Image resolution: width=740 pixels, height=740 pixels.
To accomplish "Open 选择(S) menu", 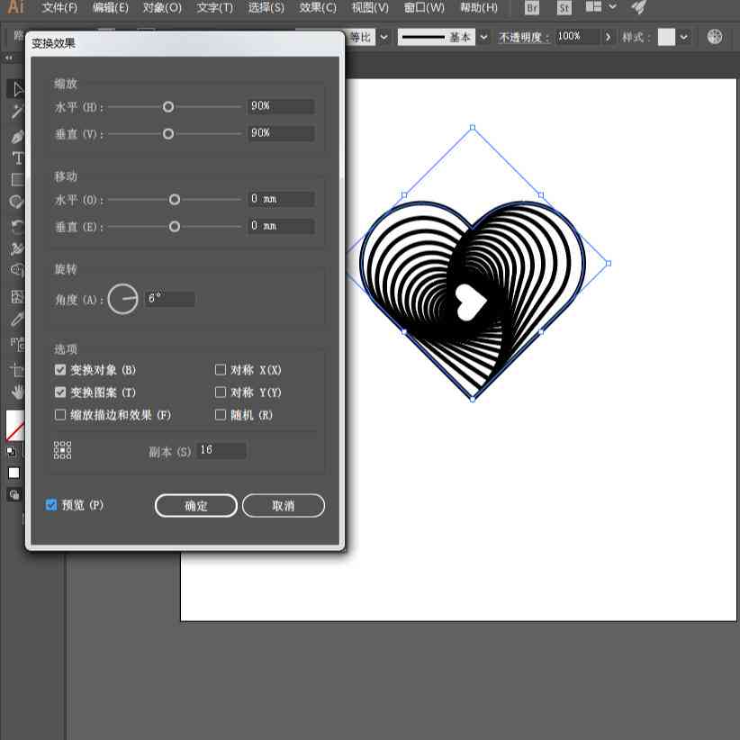I will click(x=266, y=7).
